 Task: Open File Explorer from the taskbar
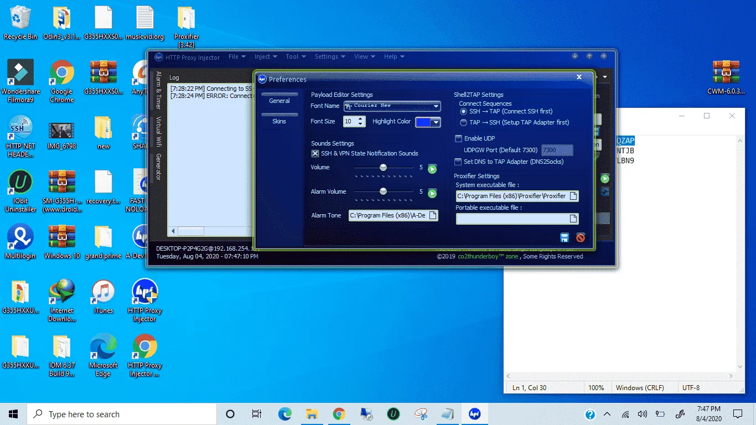(x=312, y=414)
